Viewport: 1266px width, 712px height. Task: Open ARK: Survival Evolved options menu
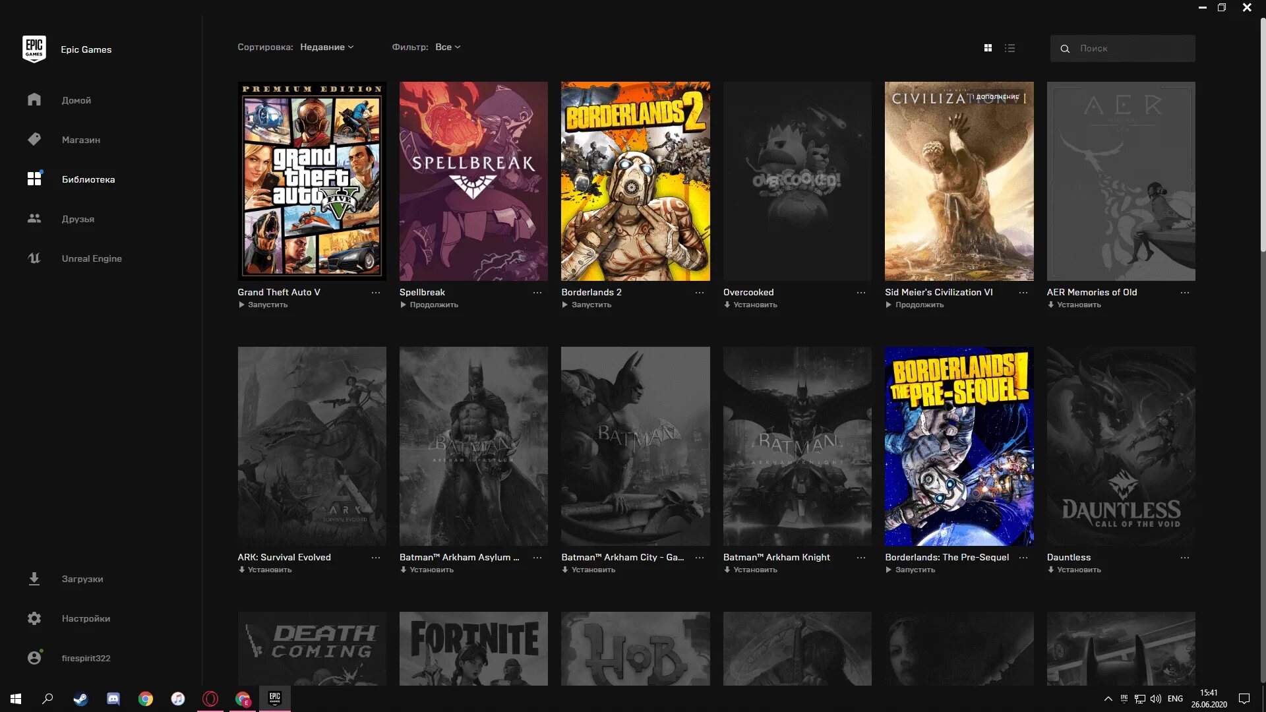tap(376, 557)
